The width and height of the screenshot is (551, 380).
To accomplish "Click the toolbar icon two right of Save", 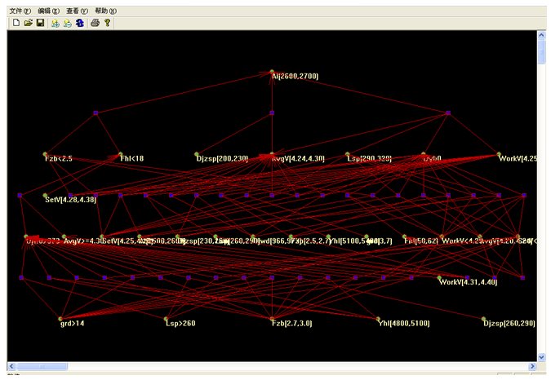I will pos(67,24).
